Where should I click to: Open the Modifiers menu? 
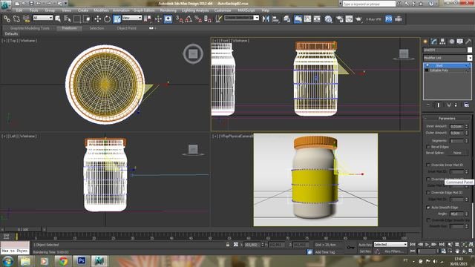[101, 10]
